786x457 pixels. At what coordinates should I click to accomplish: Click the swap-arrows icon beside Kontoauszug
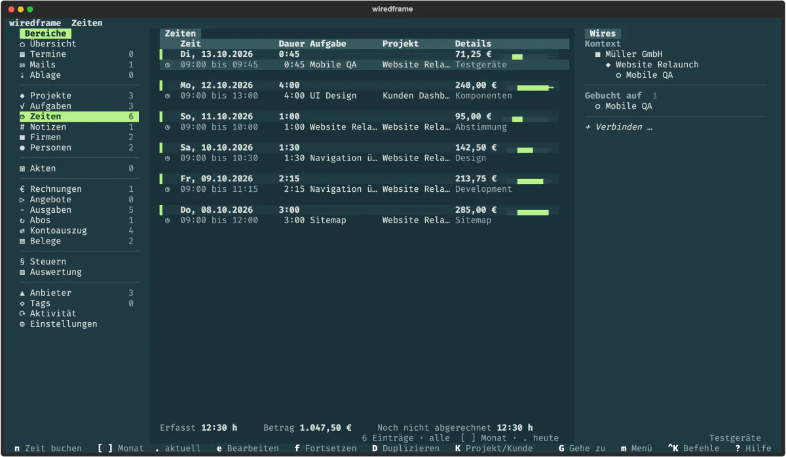pyautogui.click(x=22, y=231)
